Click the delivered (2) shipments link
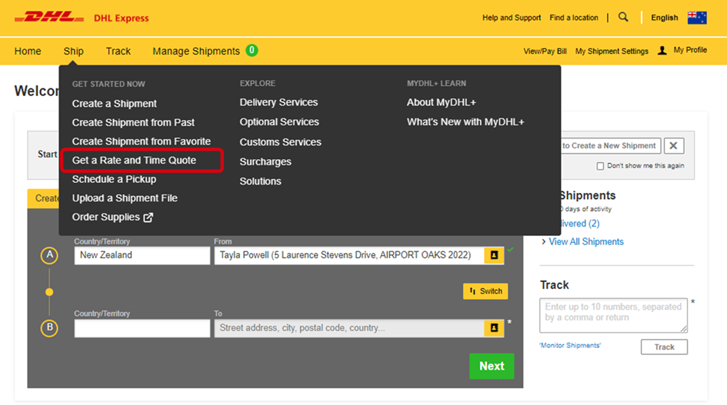The height and width of the screenshot is (405, 727). click(x=579, y=224)
